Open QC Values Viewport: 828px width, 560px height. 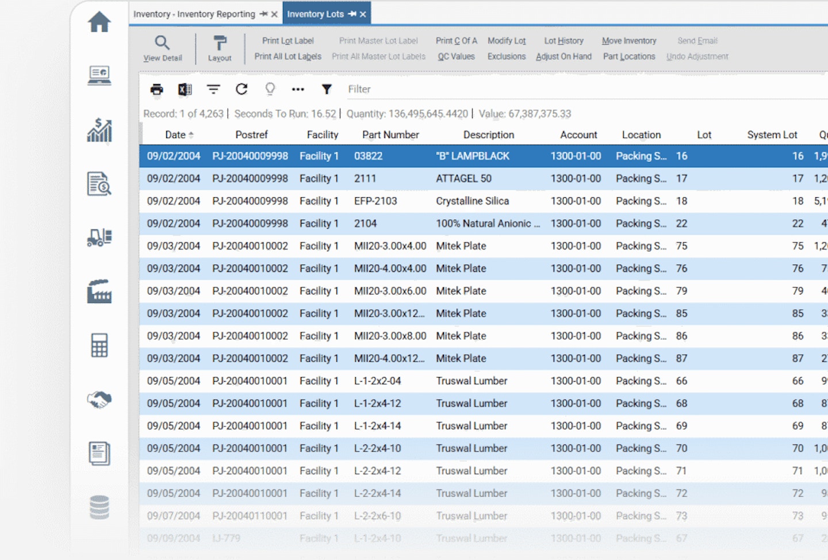pos(457,56)
